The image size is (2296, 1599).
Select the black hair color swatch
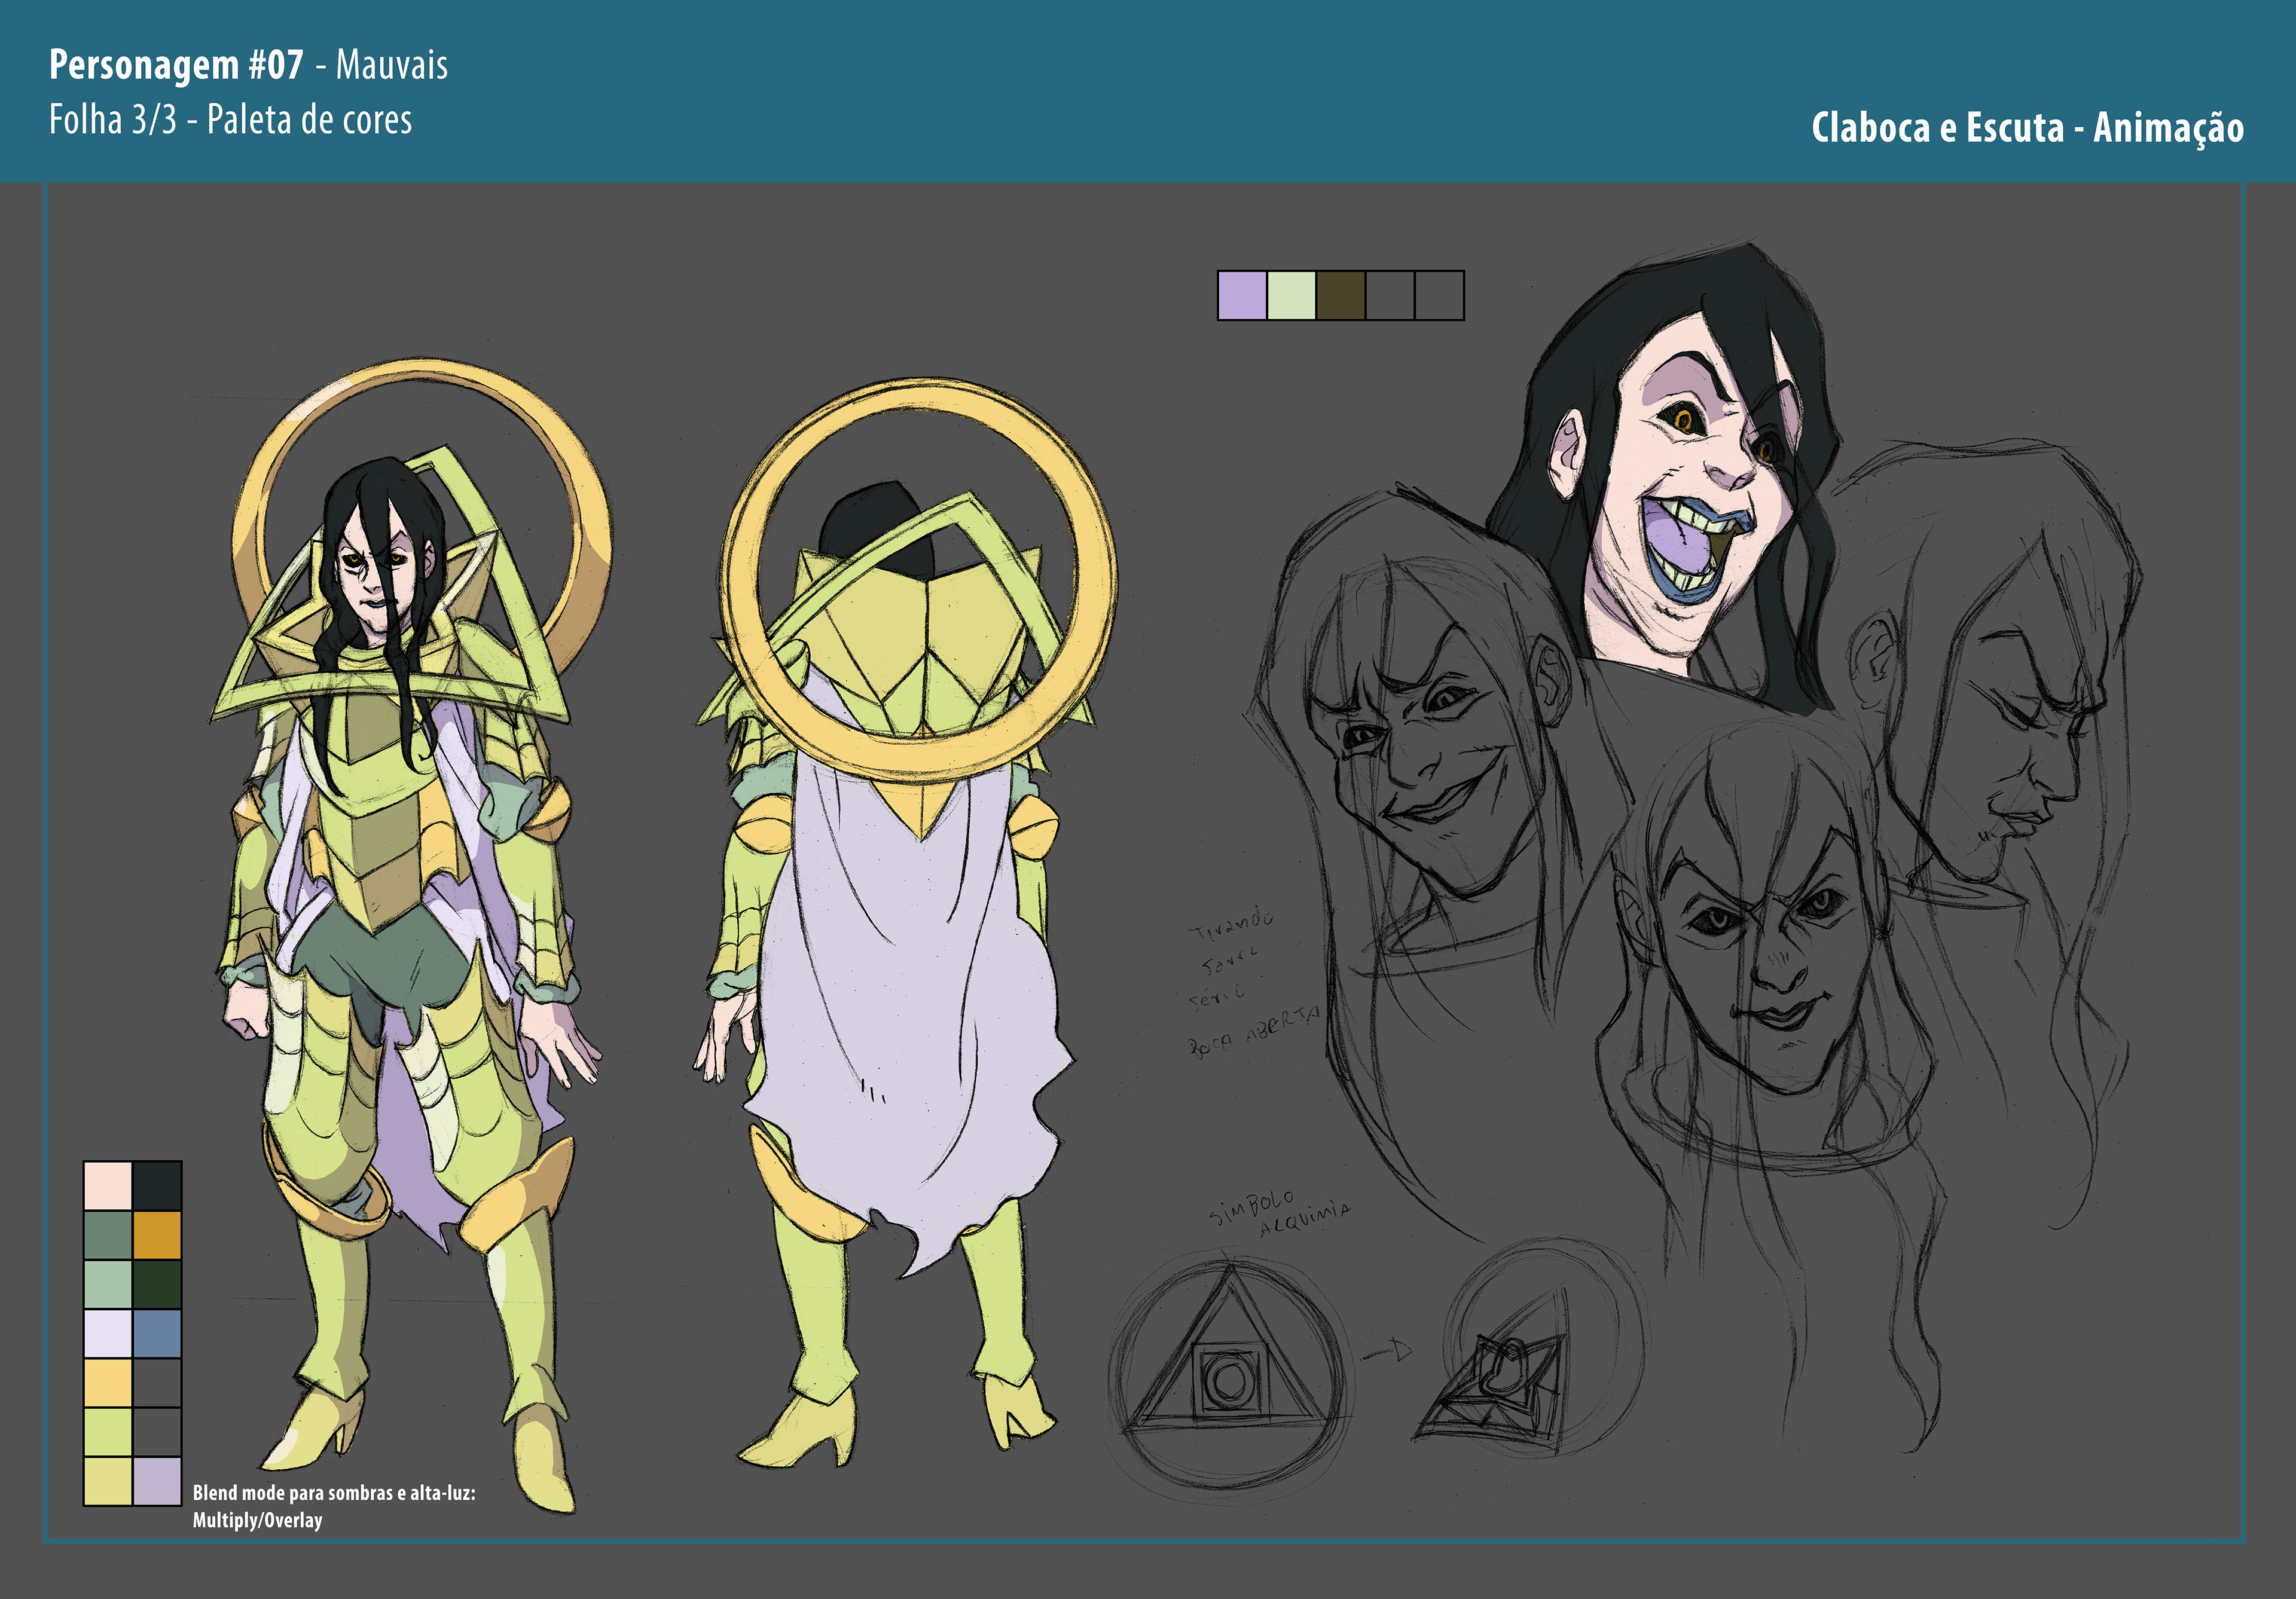coord(157,1186)
